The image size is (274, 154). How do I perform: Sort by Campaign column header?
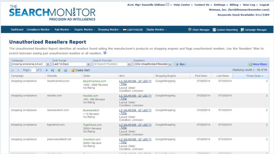point(27,76)
